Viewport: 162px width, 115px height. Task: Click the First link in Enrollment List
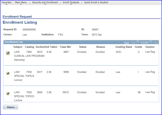click(133, 43)
